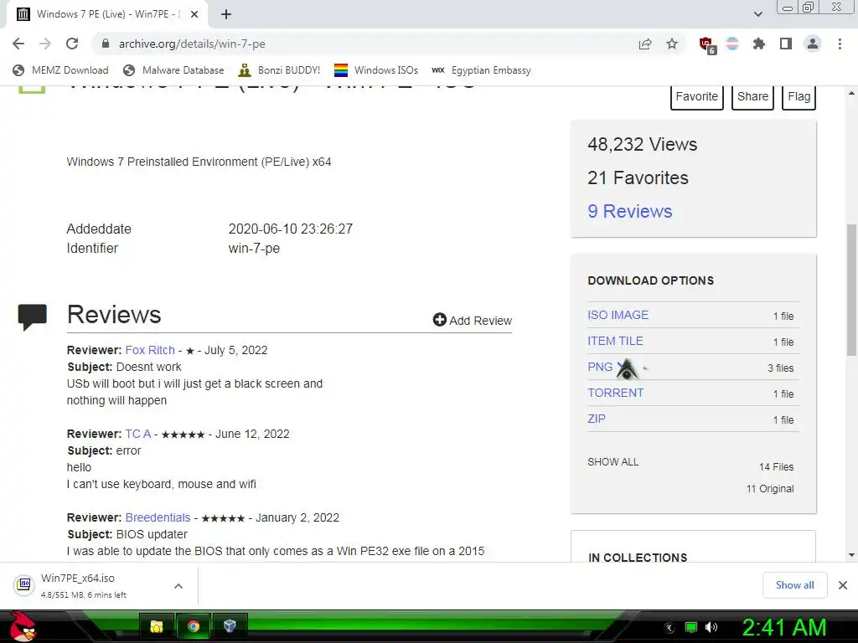Share this page via address bar icon
The width and height of the screenshot is (858, 643).
(645, 44)
